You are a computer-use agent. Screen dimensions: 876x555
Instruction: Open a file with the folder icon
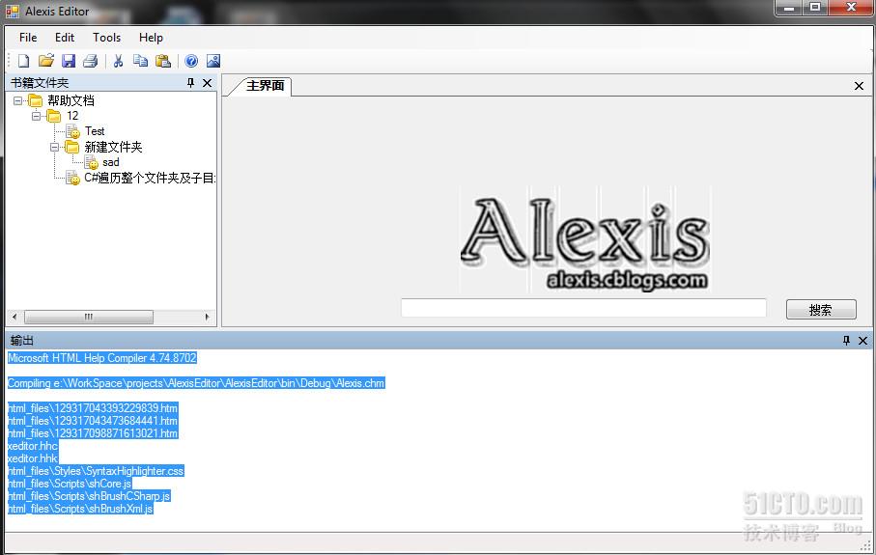pos(45,61)
